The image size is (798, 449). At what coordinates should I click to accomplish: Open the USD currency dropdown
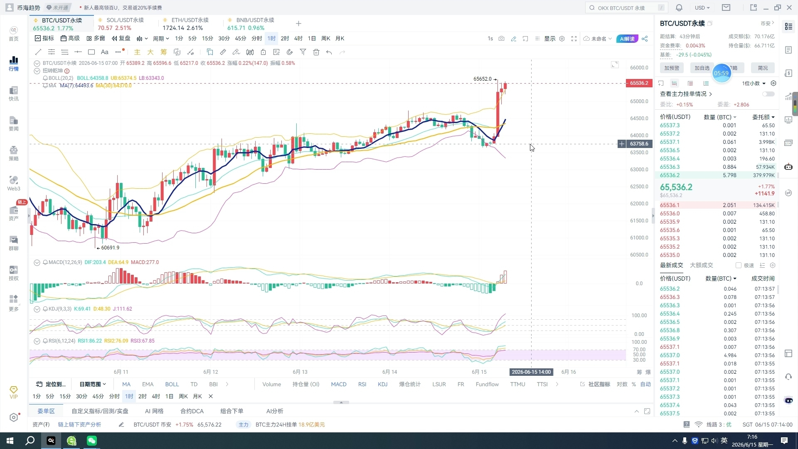(x=702, y=7)
